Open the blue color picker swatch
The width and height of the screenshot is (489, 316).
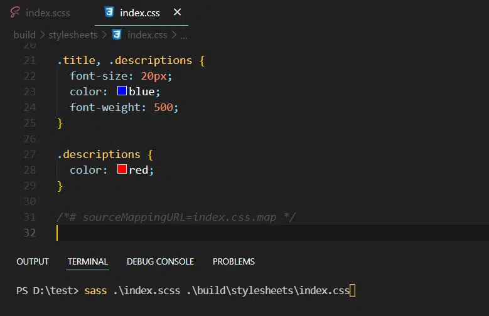pyautogui.click(x=122, y=91)
